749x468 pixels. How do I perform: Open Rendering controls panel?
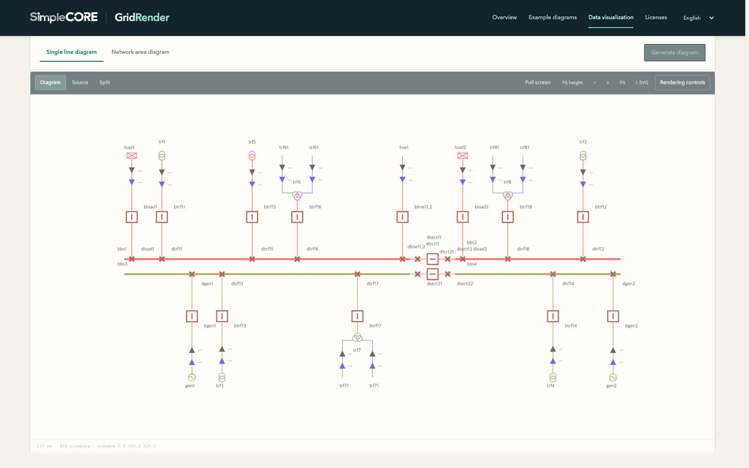coord(683,82)
